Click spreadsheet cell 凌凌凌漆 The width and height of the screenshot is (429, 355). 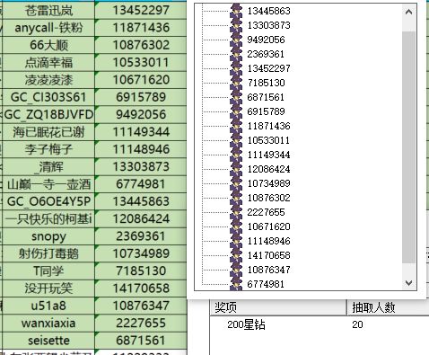pos(48,80)
